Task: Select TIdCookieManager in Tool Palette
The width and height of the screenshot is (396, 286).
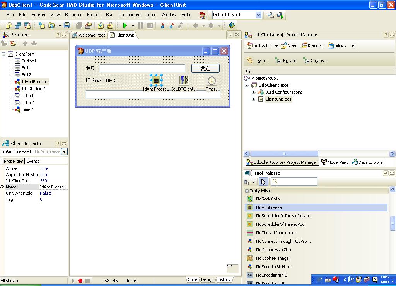Action: [x=273, y=258]
